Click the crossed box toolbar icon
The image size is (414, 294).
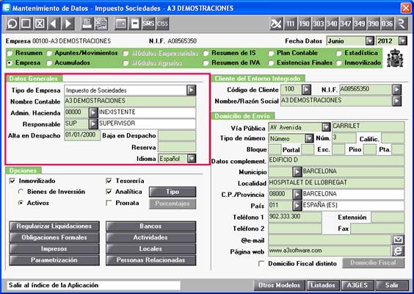click(x=40, y=24)
